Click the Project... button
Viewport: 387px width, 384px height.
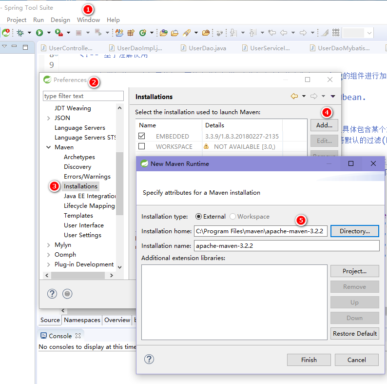click(x=355, y=271)
